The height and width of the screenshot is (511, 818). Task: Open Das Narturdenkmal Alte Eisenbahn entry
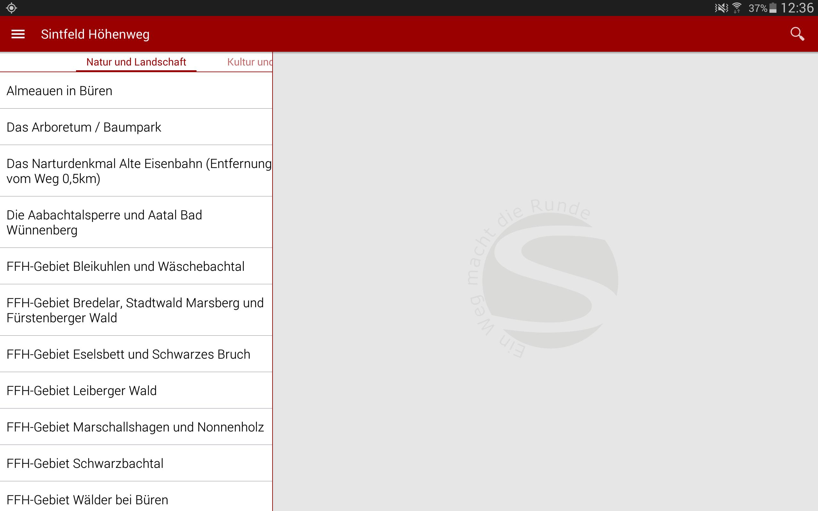(x=136, y=171)
